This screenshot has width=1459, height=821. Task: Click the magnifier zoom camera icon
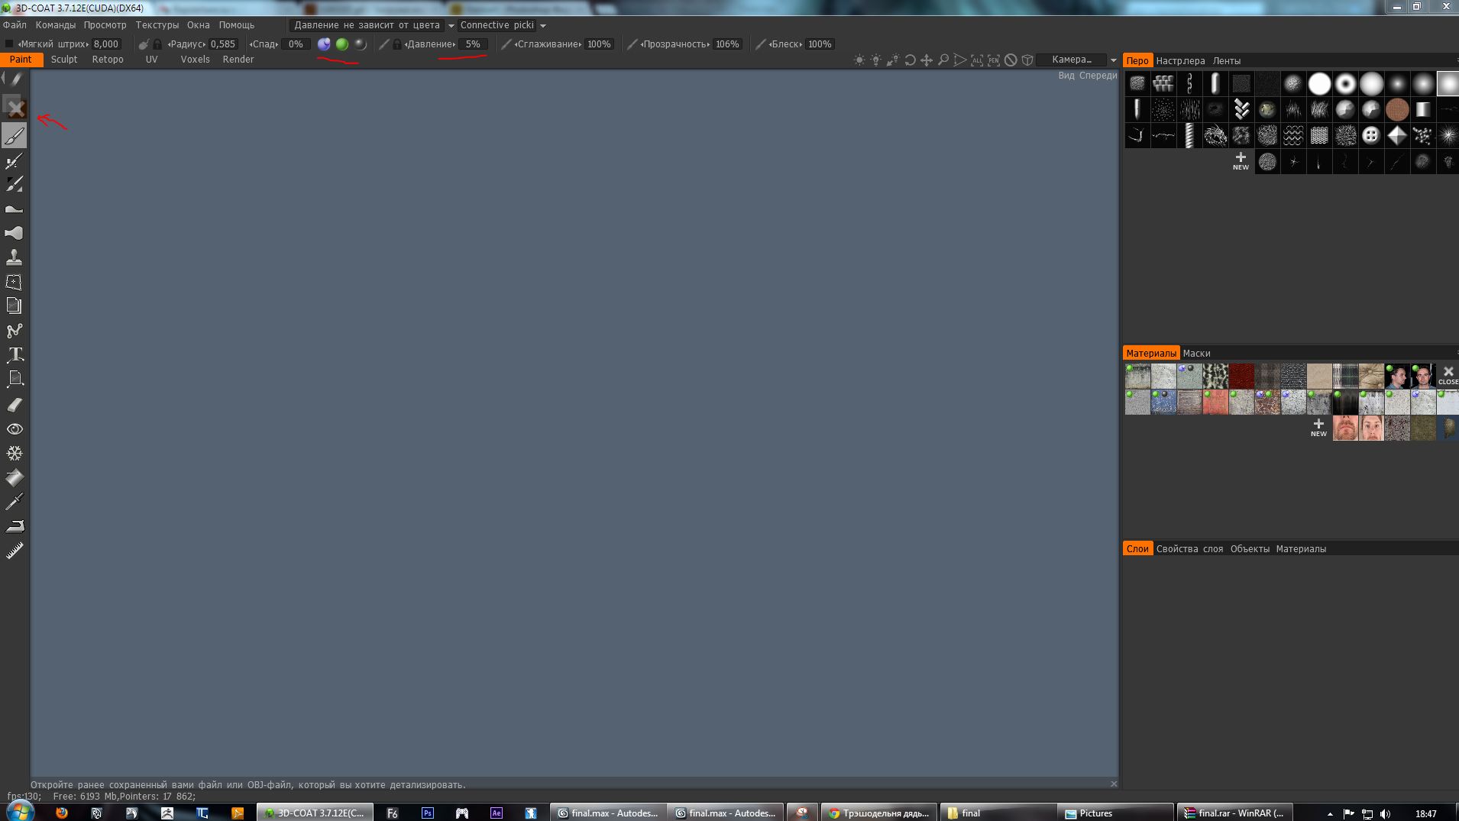[943, 60]
